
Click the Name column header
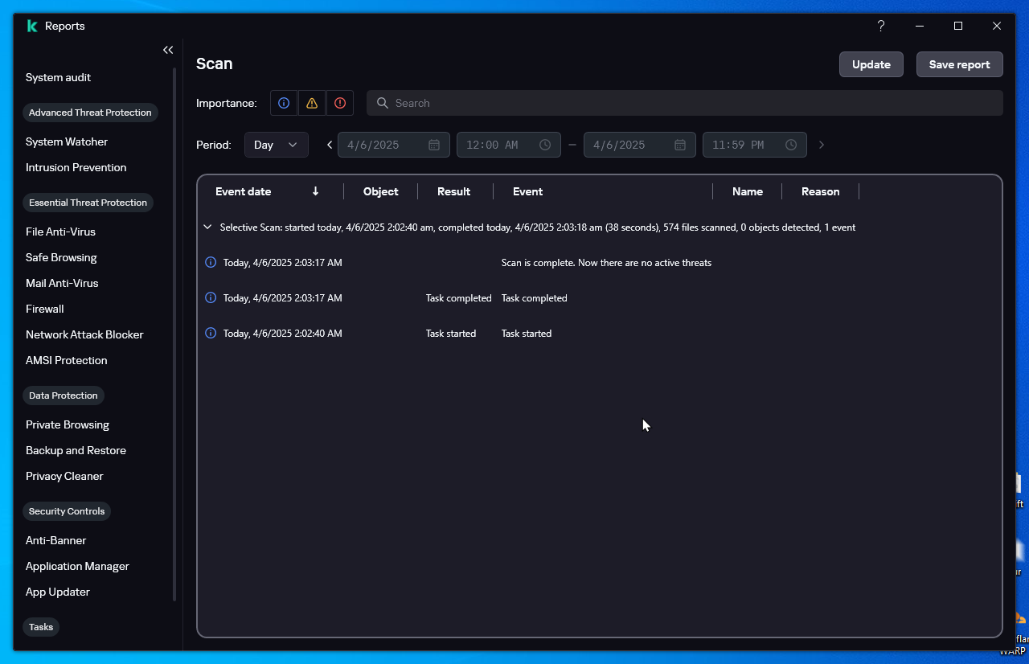748,191
